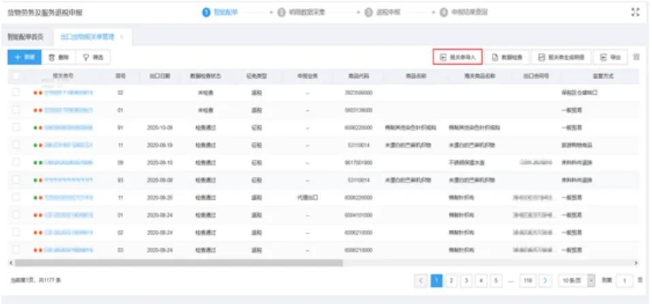Run 数据检查 (data check) from toolbar
Screen dimensions: 652x304
[507, 58]
